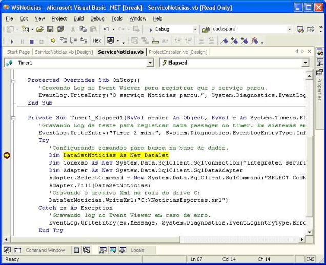Click the Step Into icon
326x265 pixels.
(x=63, y=40)
